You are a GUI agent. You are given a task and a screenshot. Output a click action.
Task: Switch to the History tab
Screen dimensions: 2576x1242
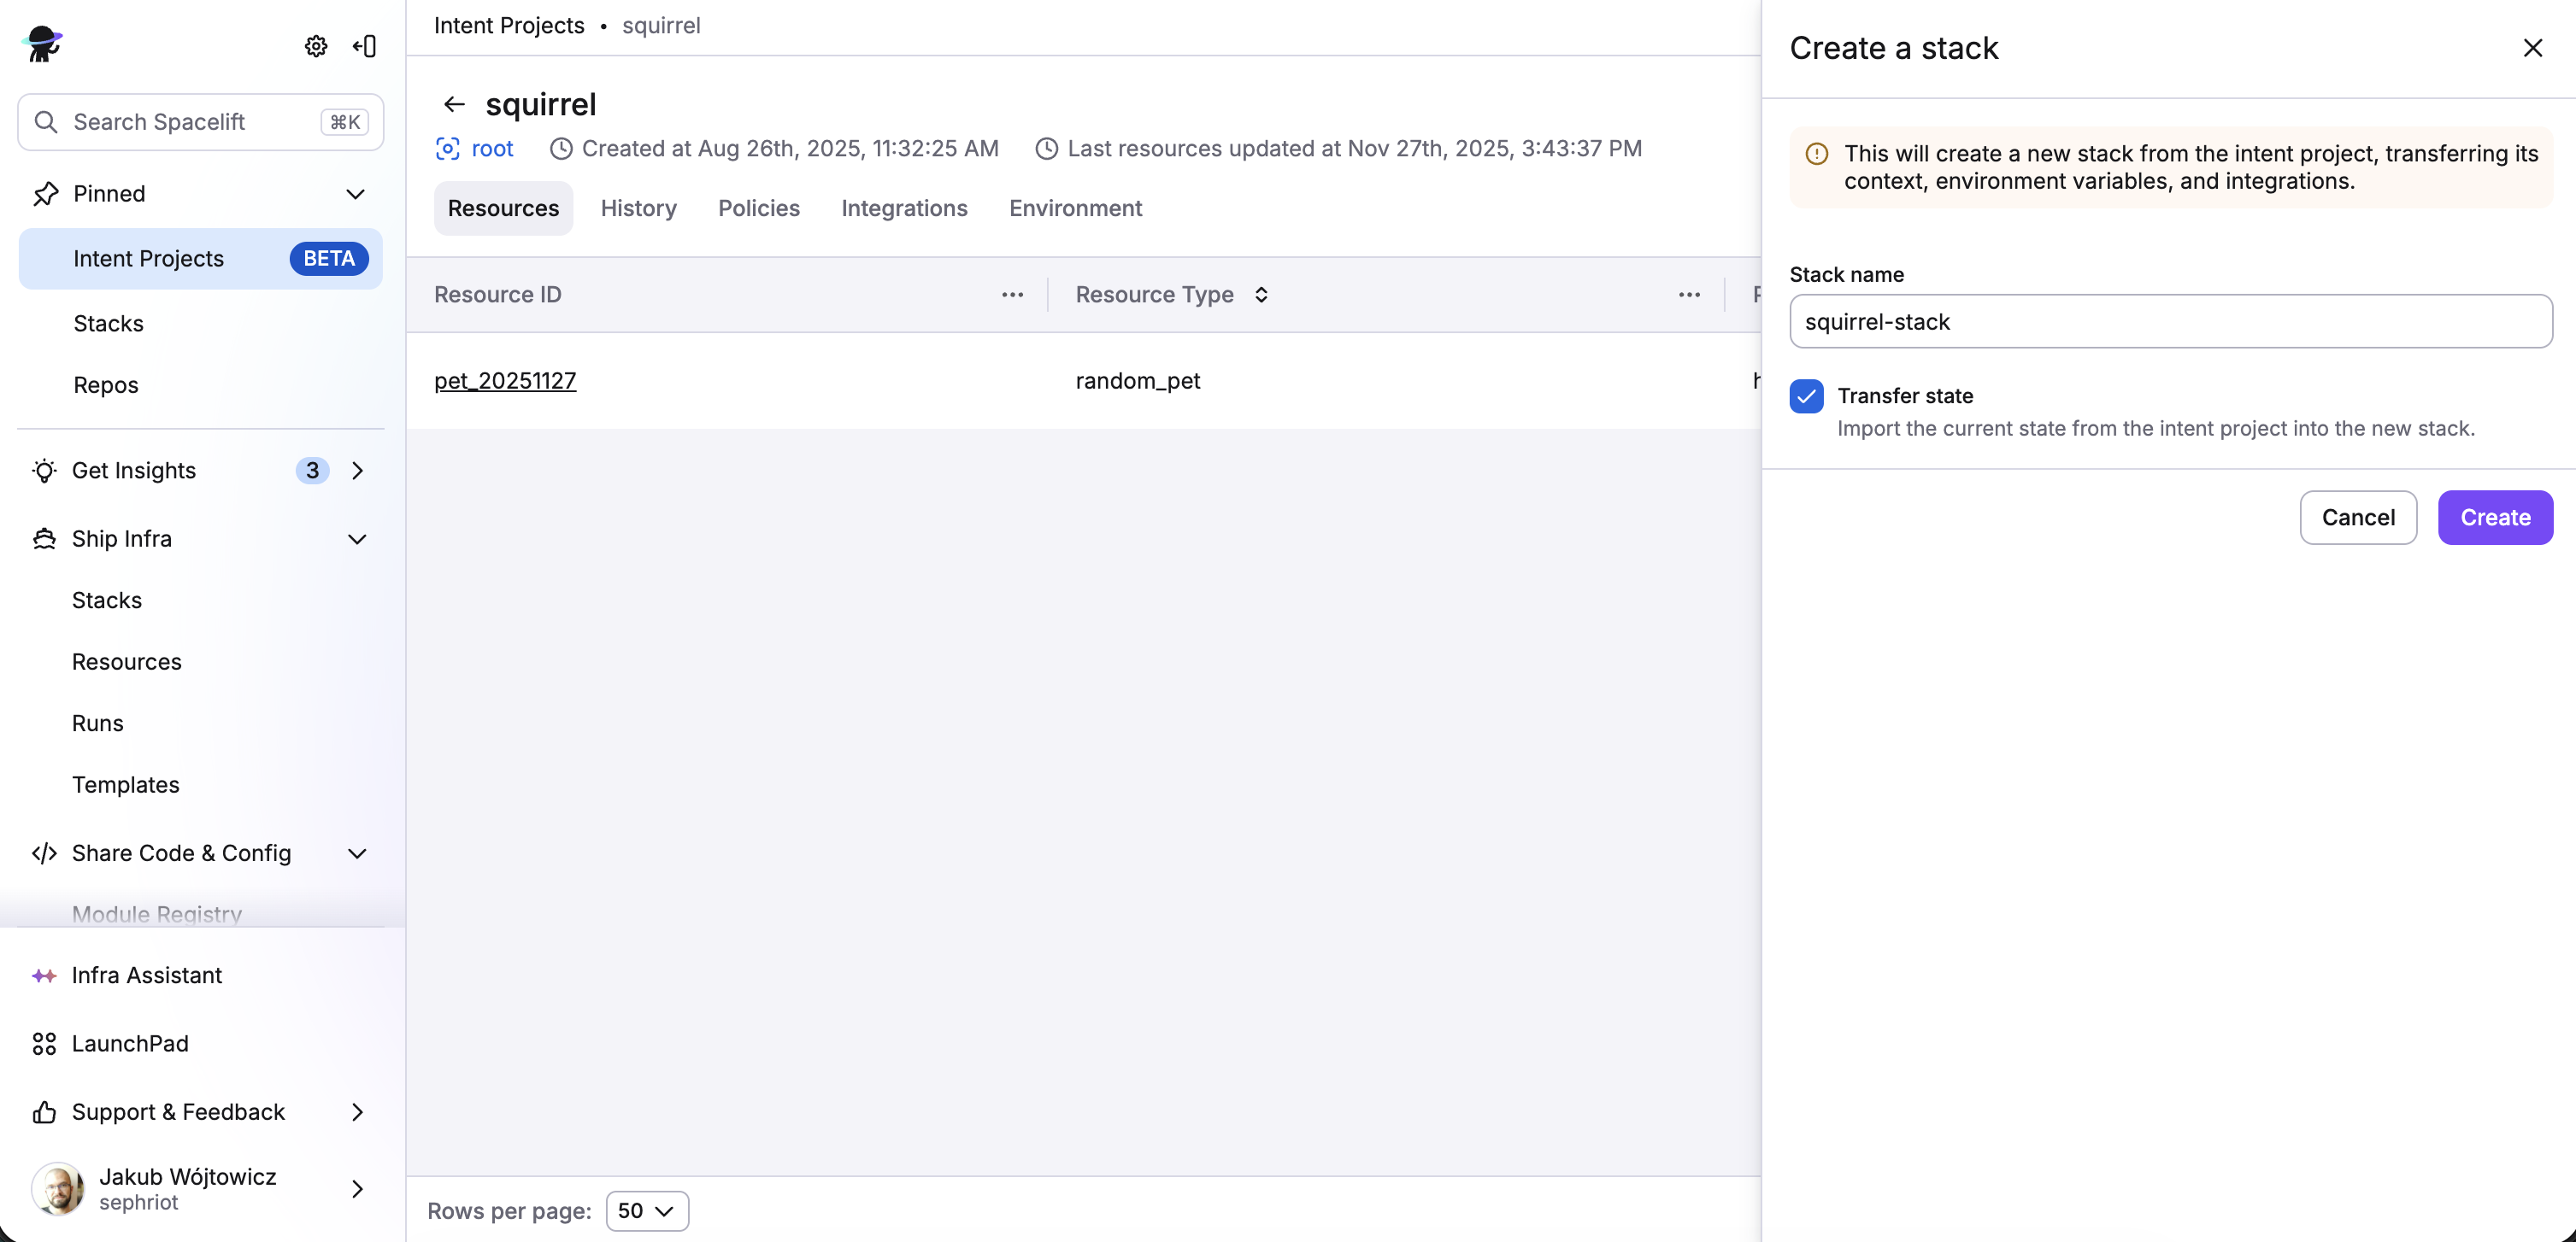[638, 208]
